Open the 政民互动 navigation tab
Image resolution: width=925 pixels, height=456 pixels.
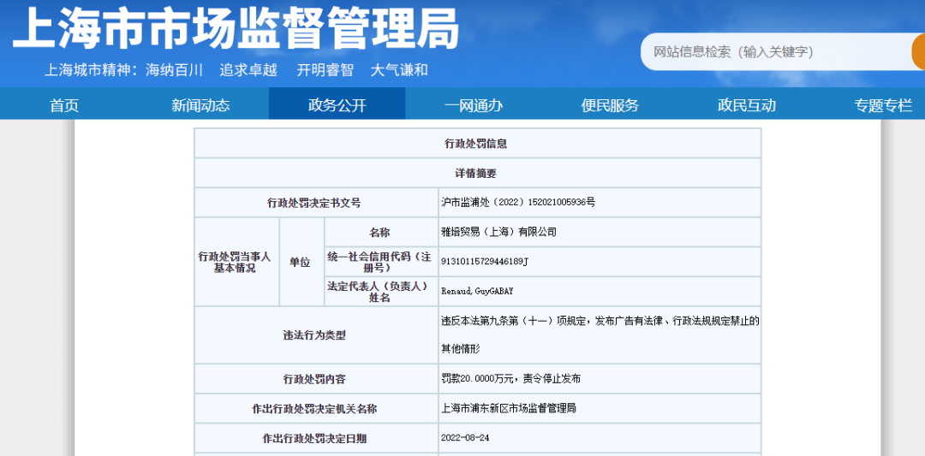[x=746, y=105]
